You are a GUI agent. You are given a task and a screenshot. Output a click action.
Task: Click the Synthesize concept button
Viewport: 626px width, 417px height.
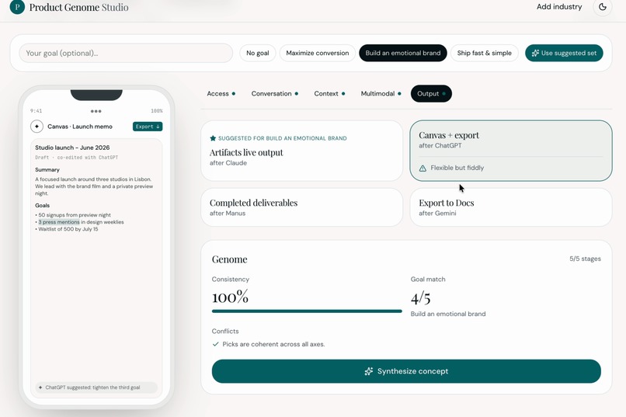pos(406,371)
